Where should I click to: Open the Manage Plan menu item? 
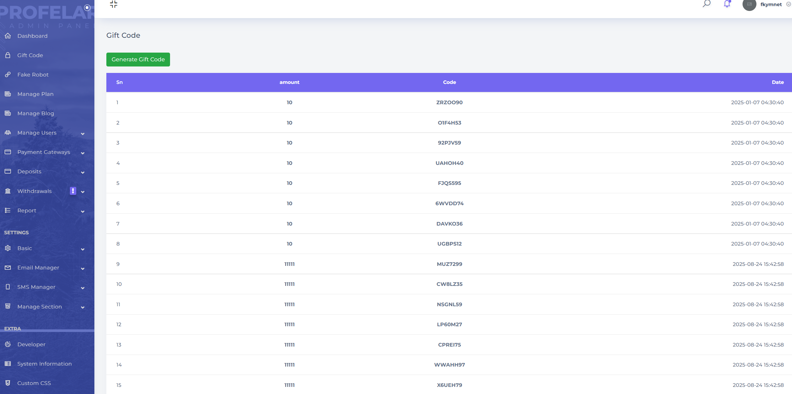point(36,94)
